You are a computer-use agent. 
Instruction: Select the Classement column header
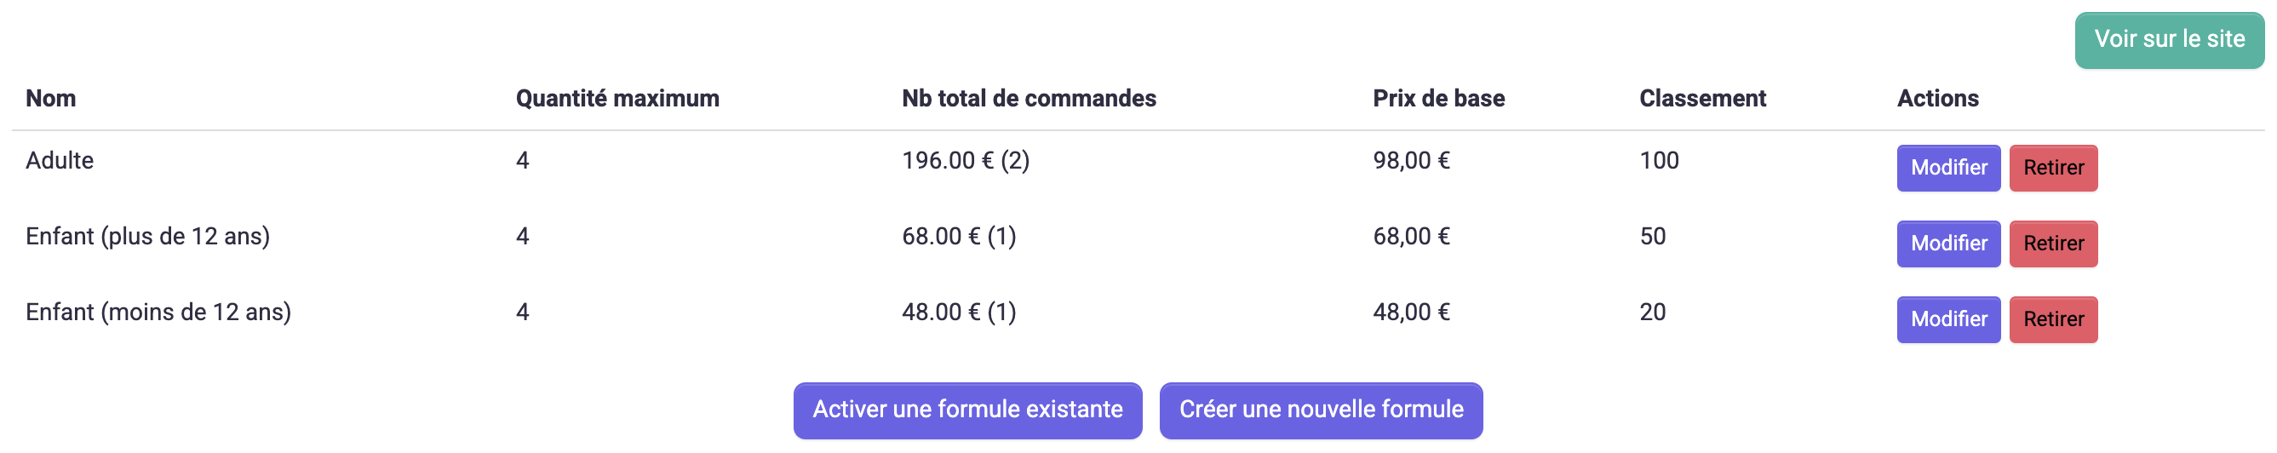(x=1701, y=98)
